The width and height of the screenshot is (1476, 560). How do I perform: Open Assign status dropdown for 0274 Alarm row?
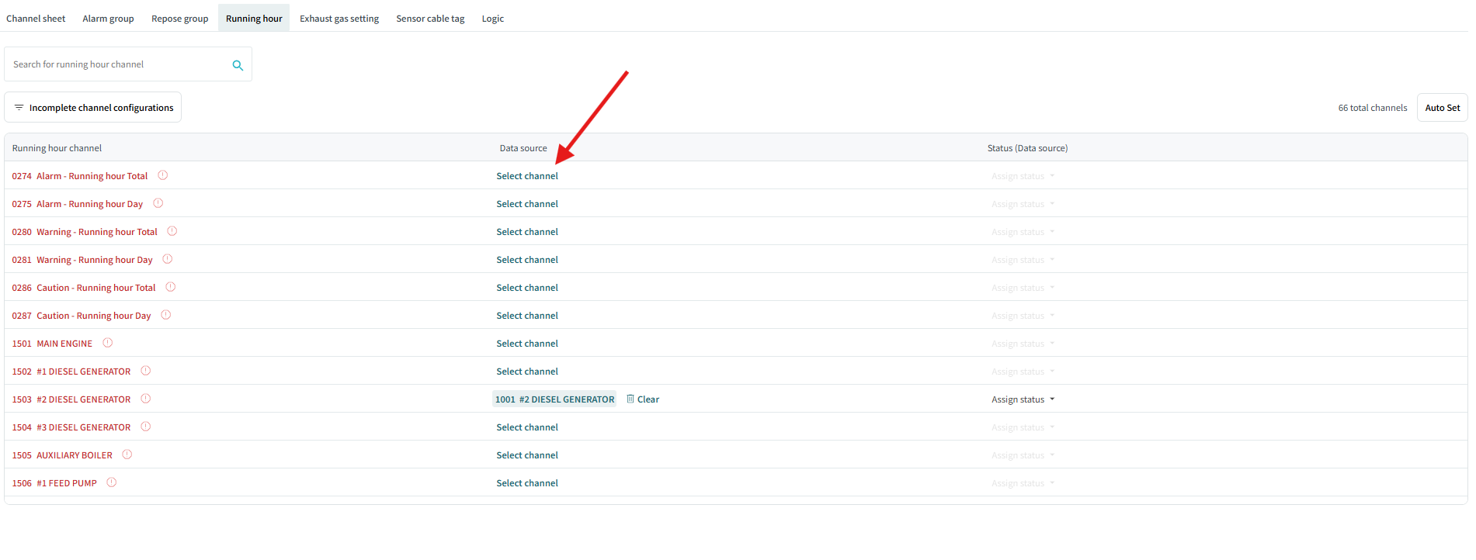[1023, 176]
